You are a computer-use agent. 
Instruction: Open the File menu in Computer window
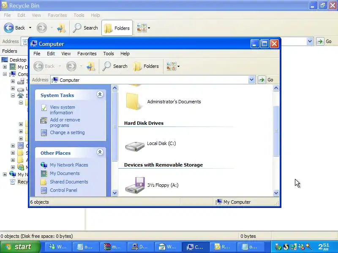pos(37,54)
